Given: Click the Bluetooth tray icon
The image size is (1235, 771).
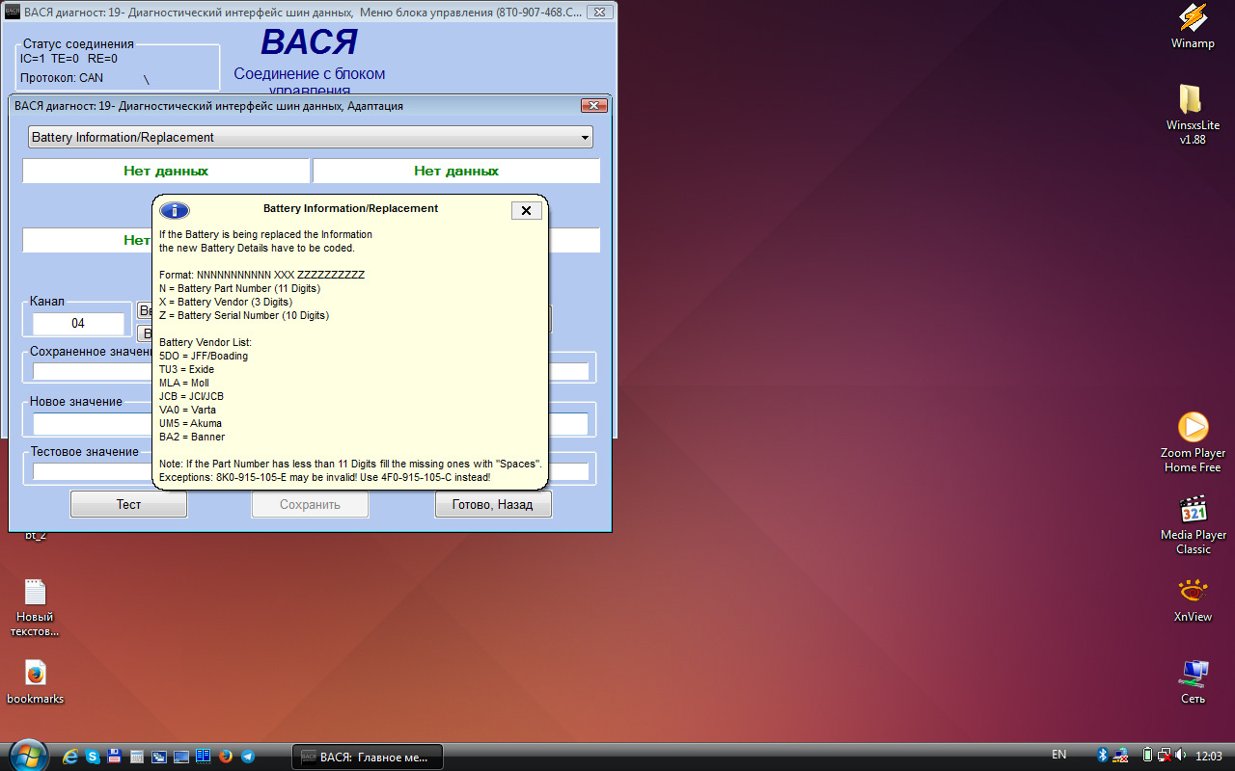Looking at the screenshot, I should click(1103, 756).
